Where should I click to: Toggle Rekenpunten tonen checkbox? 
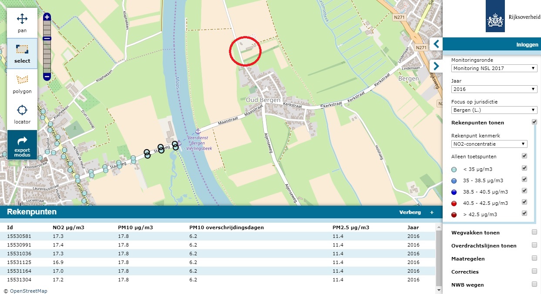534,122
